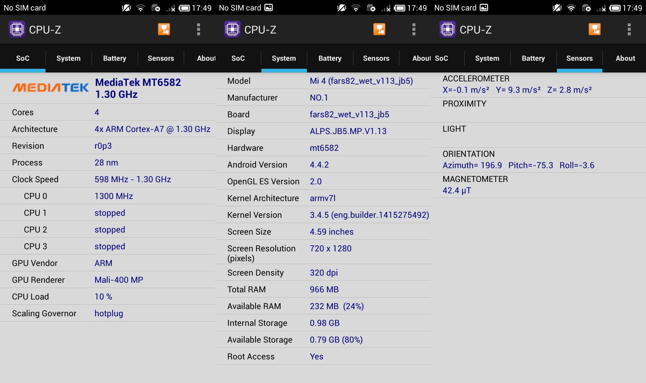Switch to About tab in right screen
The height and width of the screenshot is (383, 646).
(x=625, y=58)
